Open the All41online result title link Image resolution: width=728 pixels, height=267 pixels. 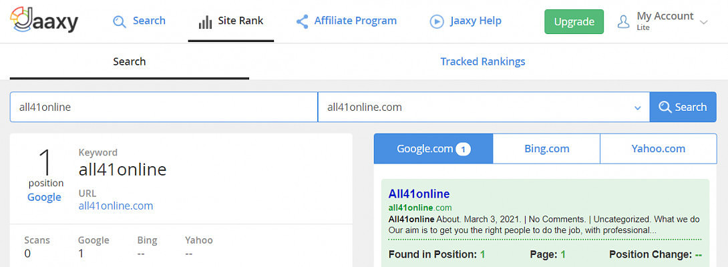point(419,194)
